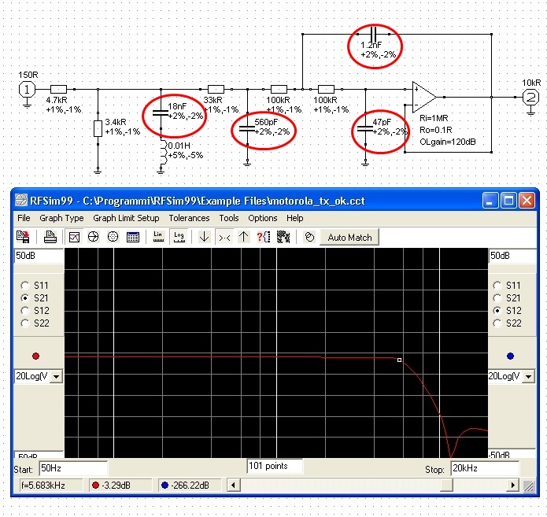The image size is (547, 517).
Task: Open left 20Log format dropdown
Action: coord(56,377)
